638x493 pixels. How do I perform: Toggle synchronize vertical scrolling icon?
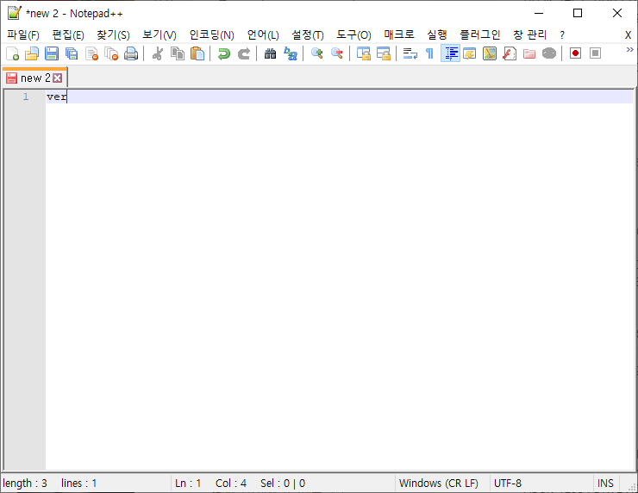pos(363,53)
